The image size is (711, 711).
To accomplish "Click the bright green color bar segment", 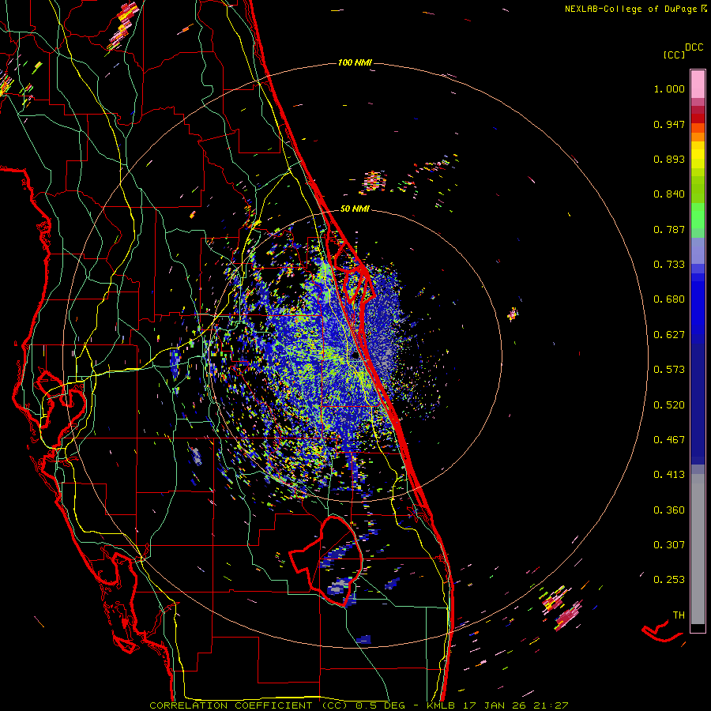I will [x=698, y=216].
